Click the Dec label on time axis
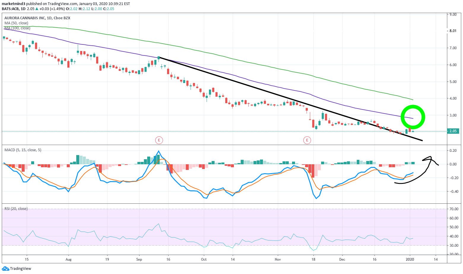This screenshot has height=274, width=463. (342, 259)
